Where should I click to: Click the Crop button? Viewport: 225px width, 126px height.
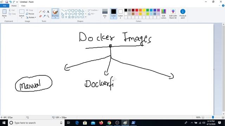pos(30,10)
